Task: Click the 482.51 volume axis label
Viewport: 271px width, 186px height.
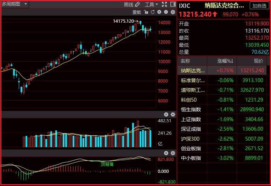Action: (x=164, y=121)
